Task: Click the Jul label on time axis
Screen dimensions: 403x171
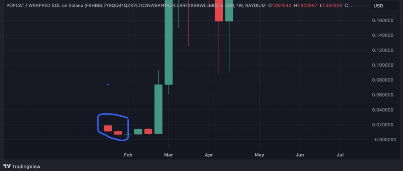Action: click(x=340, y=155)
